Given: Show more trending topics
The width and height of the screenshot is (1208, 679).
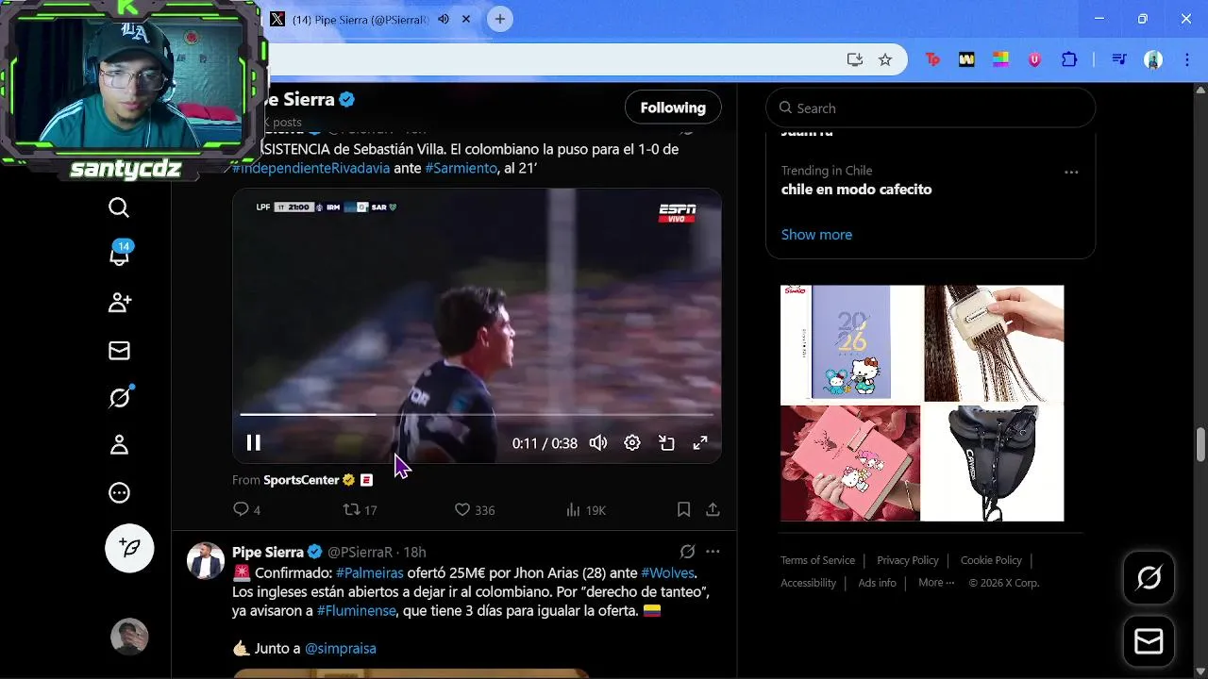Looking at the screenshot, I should click(816, 234).
